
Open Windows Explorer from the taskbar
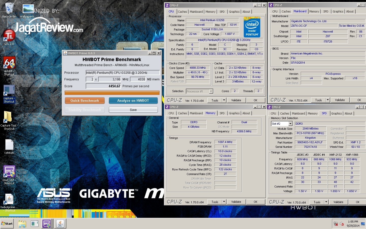[22, 224]
